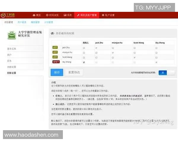This screenshot has width=178, height=142.
Task: Check 所有人 for the Jack Zhu row
Action: click(84, 48)
